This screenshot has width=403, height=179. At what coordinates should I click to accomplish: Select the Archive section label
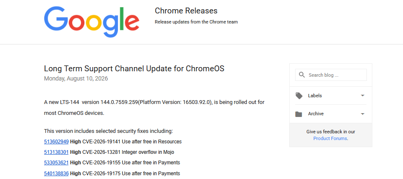tap(316, 114)
